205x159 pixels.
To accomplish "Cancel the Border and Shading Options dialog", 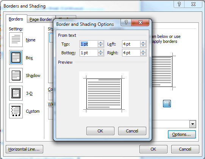I will [x=132, y=131].
